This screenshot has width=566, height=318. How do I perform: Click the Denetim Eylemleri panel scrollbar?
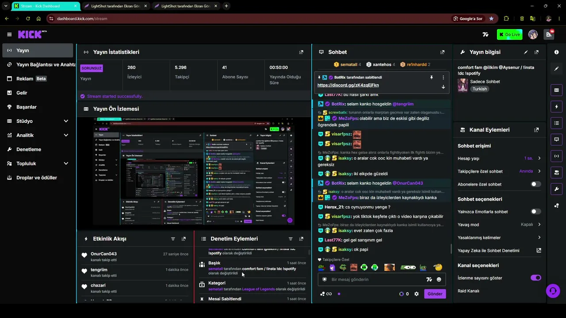[309, 253]
